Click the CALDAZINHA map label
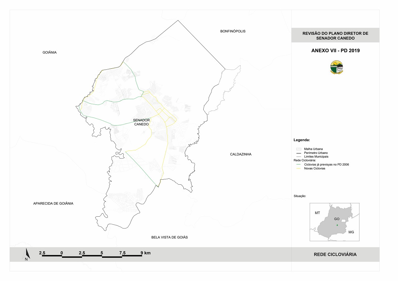 (241, 154)
